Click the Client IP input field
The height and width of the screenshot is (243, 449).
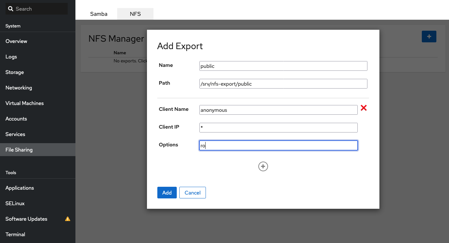[279, 128]
